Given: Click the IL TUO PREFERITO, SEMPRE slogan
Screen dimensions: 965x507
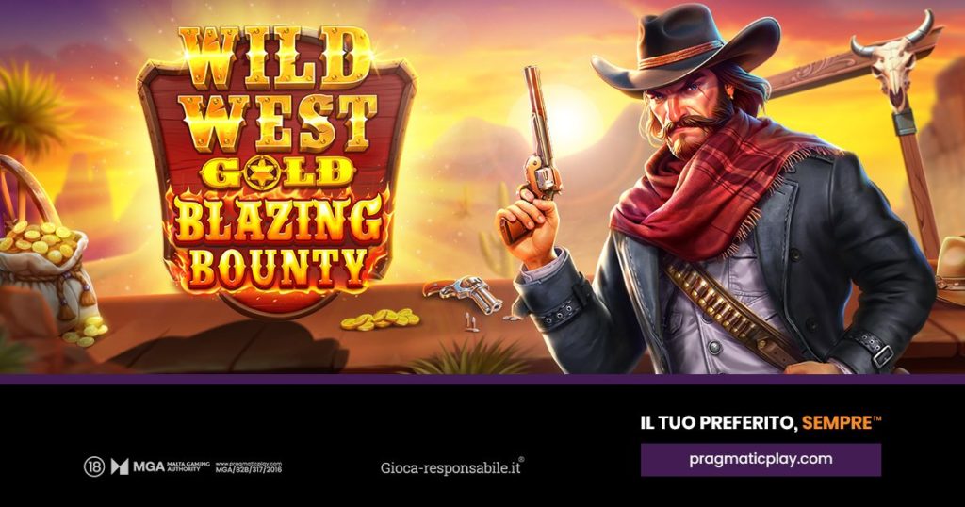Looking at the screenshot, I should (x=761, y=423).
